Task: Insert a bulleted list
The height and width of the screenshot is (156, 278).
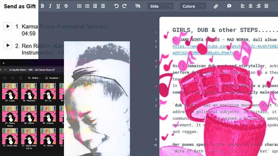Action: coord(87,6)
